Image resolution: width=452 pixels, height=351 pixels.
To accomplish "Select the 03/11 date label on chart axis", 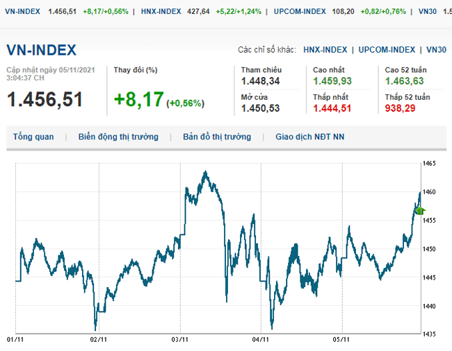I will [x=180, y=340].
